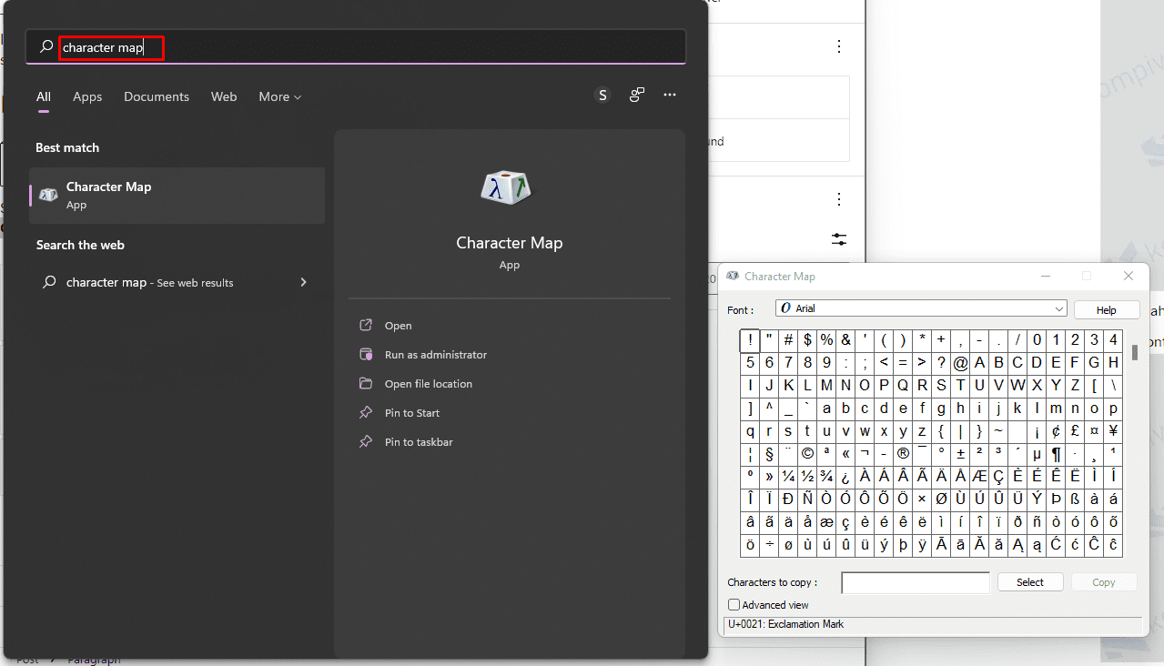This screenshot has height=666, width=1164.
Task: Click the Characters to copy field
Action: (x=915, y=582)
